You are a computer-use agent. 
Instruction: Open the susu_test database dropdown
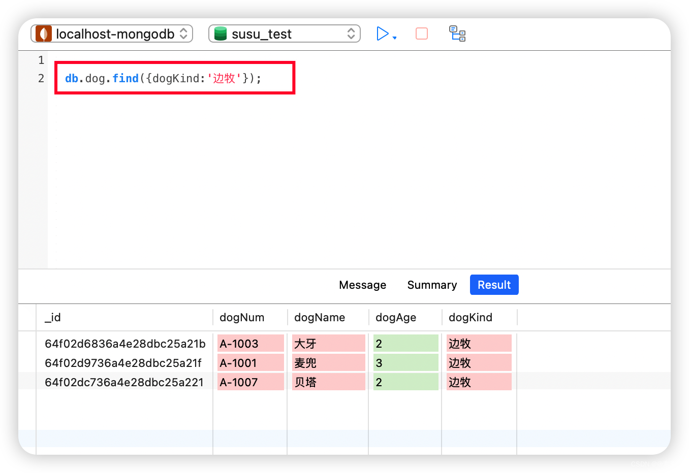(285, 33)
